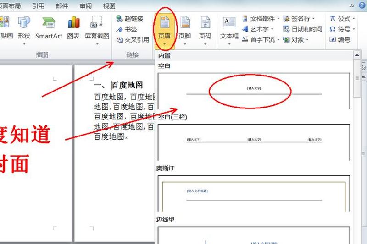The image size is (367, 244).
Task: Click the 内置 gallery section label
Action: (164, 55)
